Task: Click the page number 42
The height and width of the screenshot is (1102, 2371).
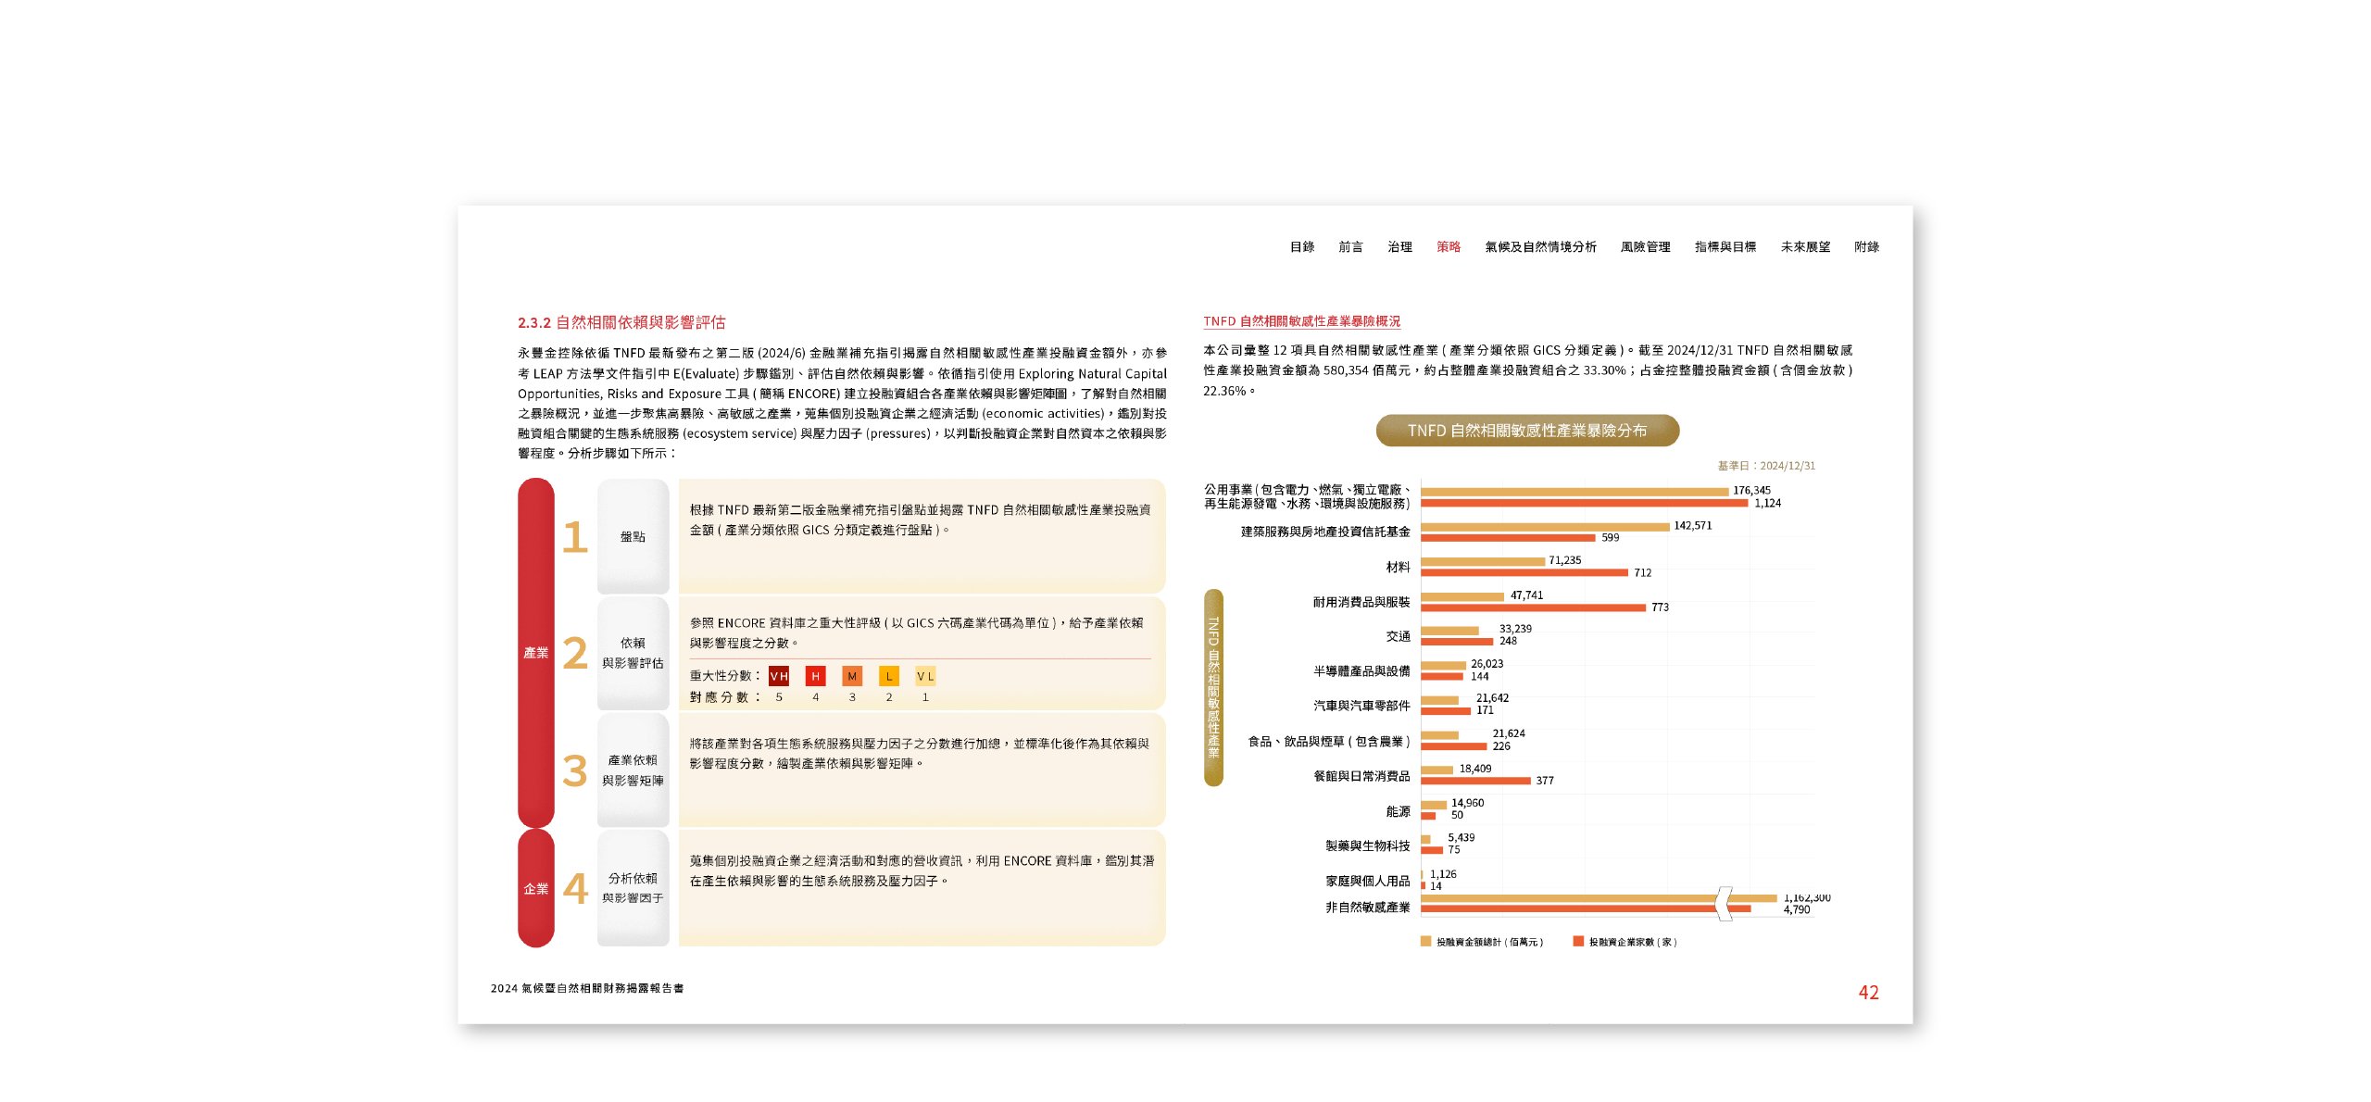Action: coord(1869,992)
